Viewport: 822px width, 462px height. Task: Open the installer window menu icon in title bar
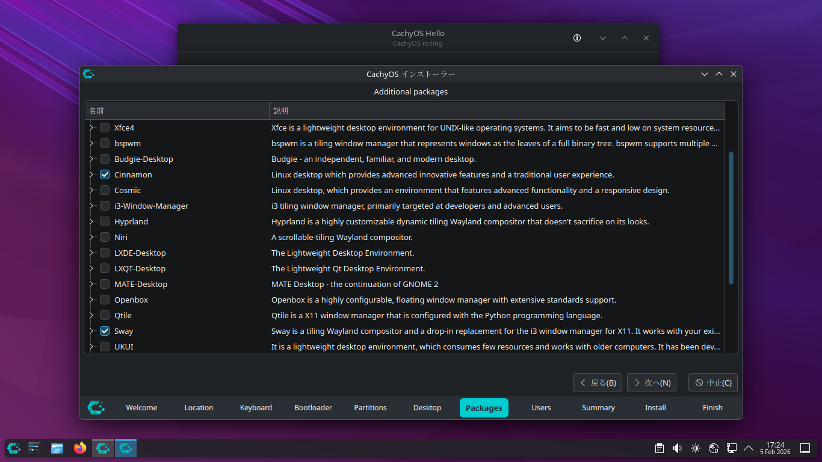tap(88, 74)
